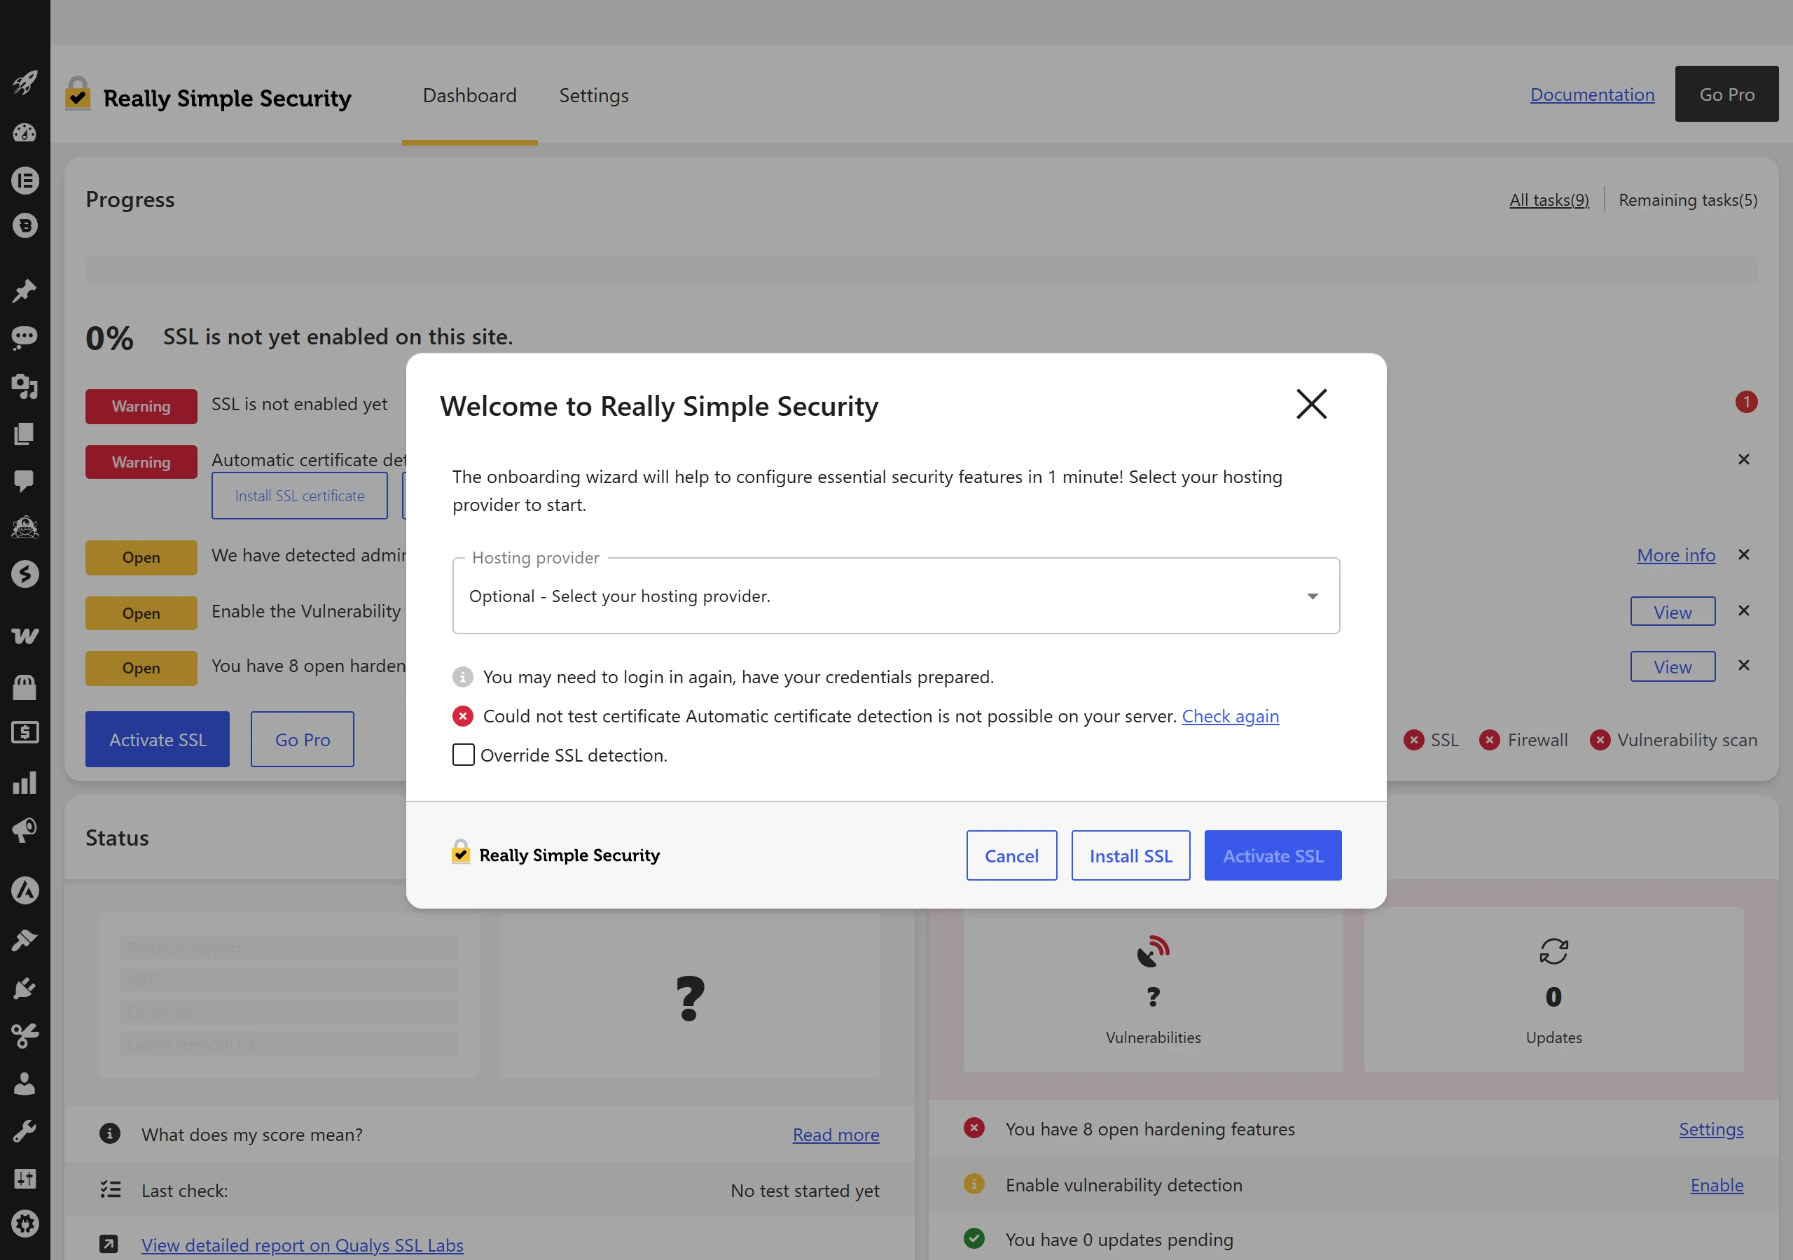The height and width of the screenshot is (1260, 1793).
Task: Open Users via the person icon
Action: tap(25, 1083)
